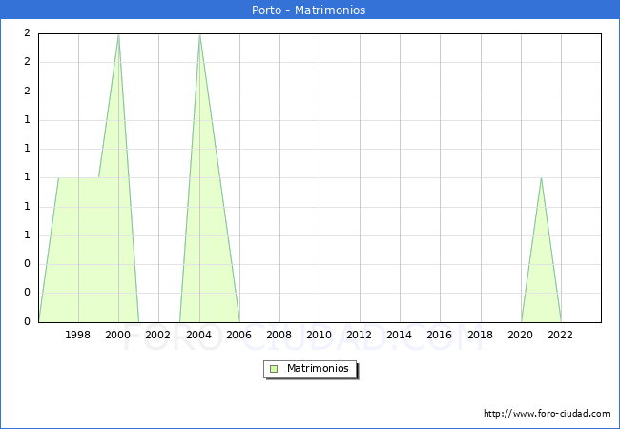Select the 2021 peak in the chart
This screenshot has width=620, height=429.
[541, 178]
